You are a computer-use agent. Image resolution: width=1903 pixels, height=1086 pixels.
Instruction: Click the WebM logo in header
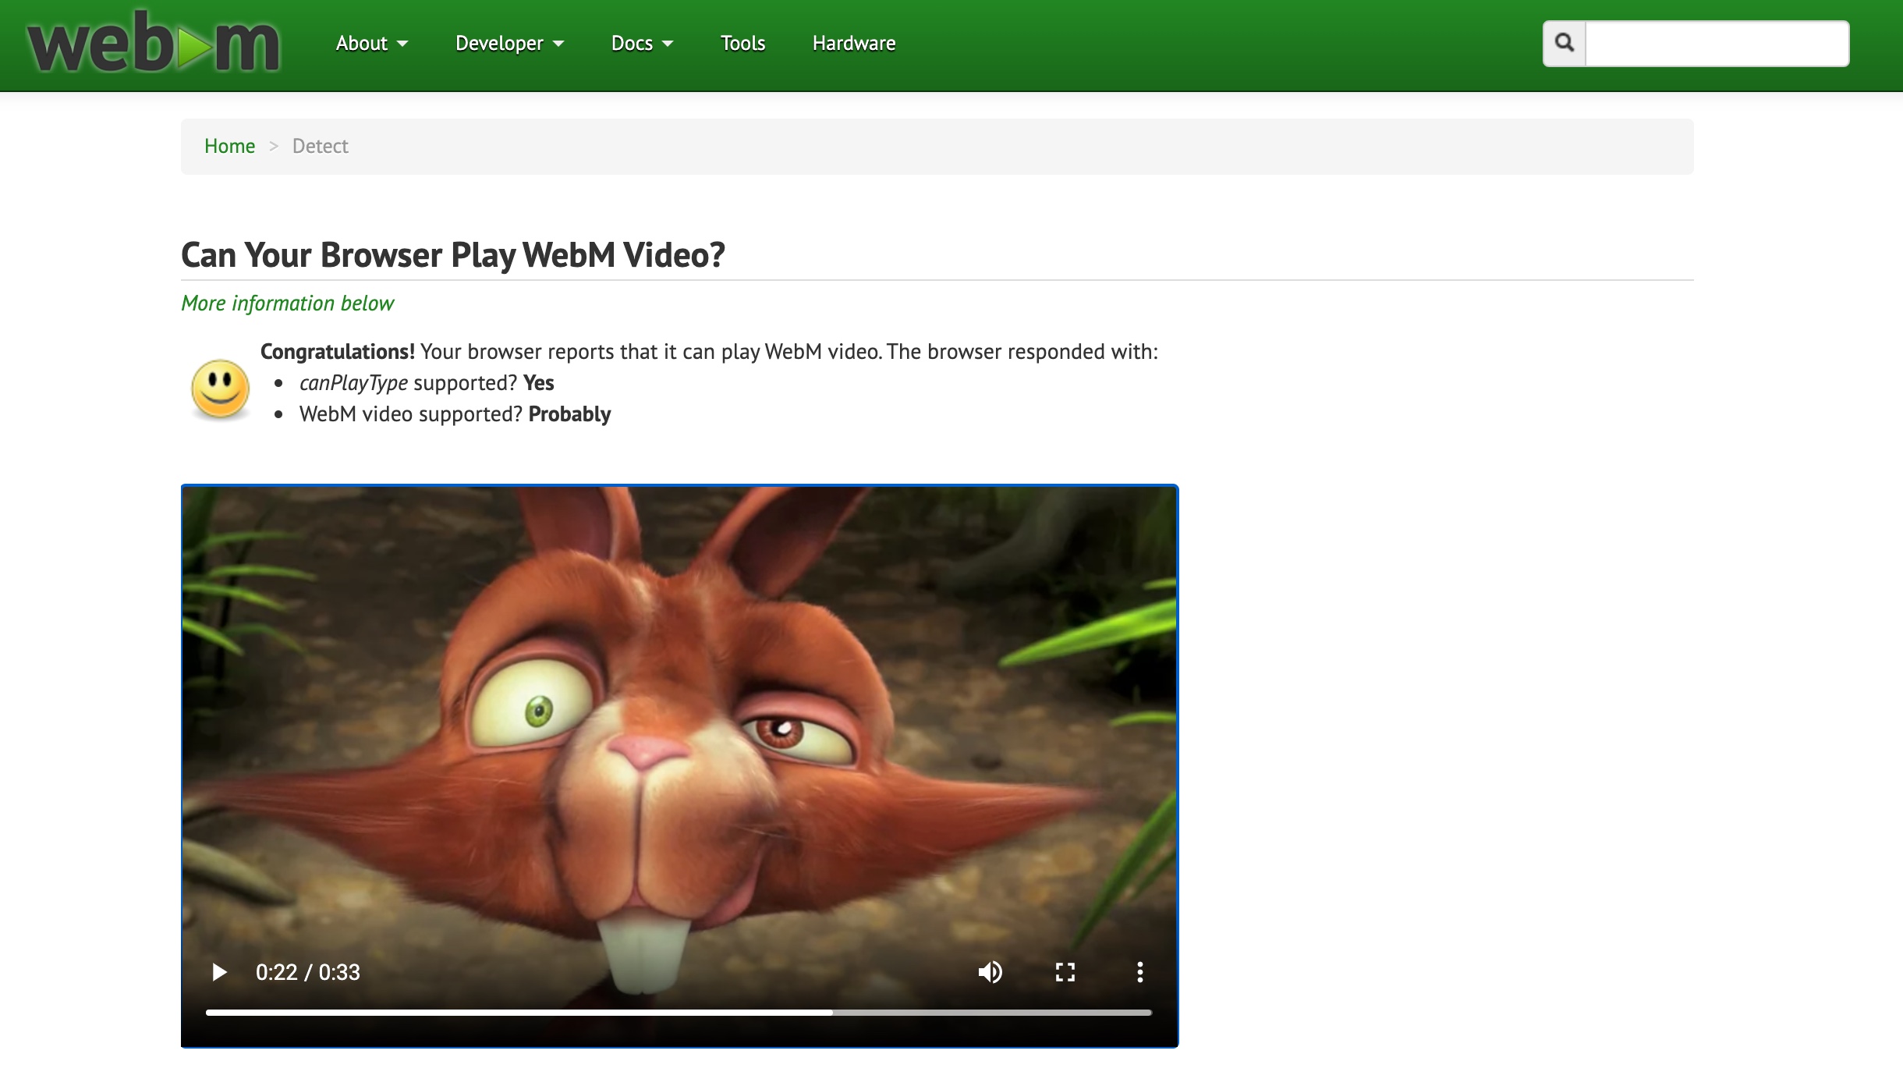(x=153, y=44)
